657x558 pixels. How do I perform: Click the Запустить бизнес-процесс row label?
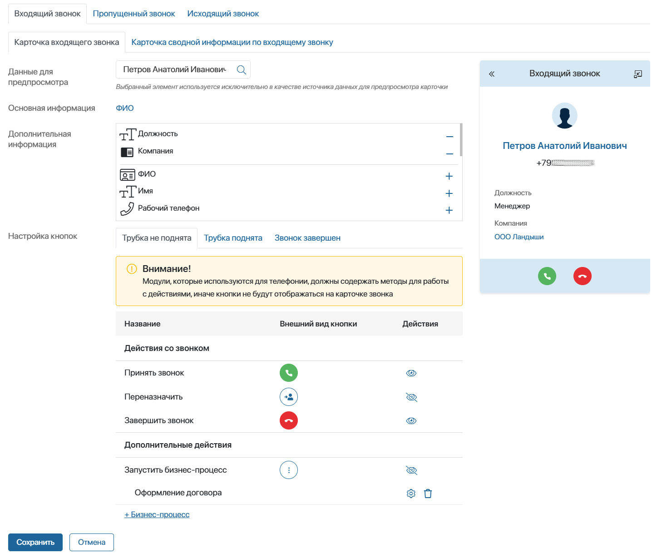(176, 470)
